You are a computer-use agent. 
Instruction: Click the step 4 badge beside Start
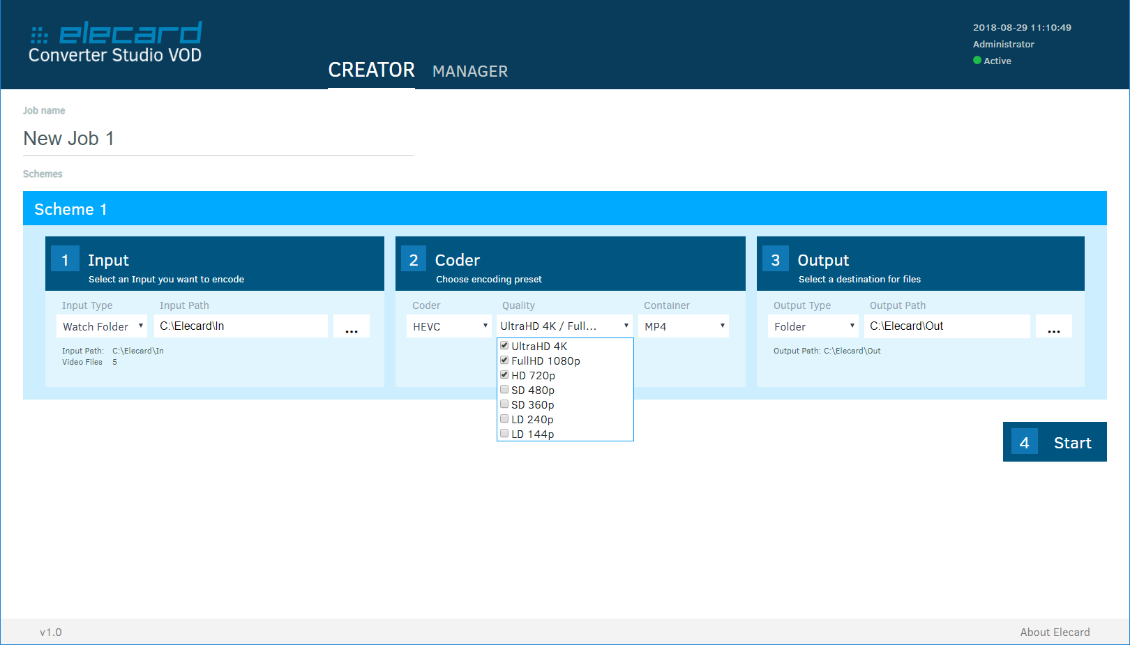coord(1024,441)
